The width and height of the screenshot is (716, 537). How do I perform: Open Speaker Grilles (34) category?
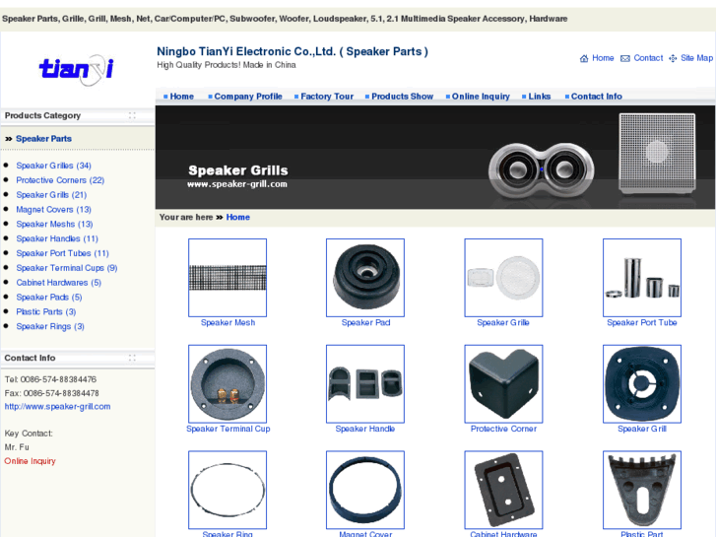pyautogui.click(x=53, y=166)
